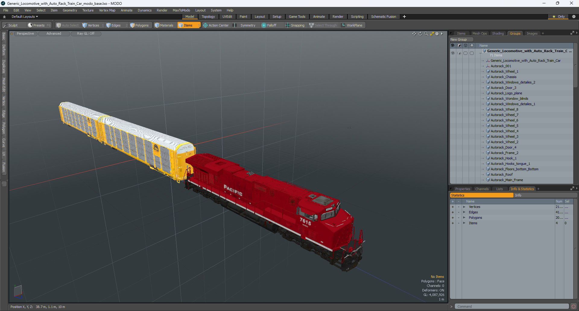
Task: Switch to Materials selection mode
Action: 164,25
